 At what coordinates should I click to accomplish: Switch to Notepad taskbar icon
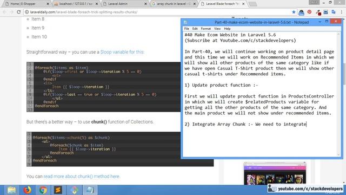[x=90, y=190]
